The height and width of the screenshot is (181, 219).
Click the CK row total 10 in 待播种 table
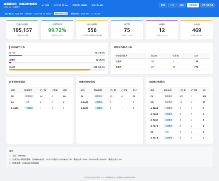pos(134,96)
